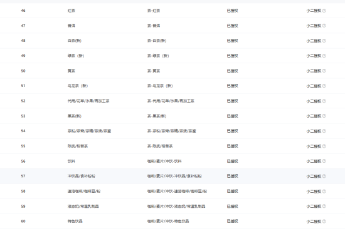The height and width of the screenshot is (231, 345).
Task: Click the 乌龙茶（新）category name
Action: tap(78, 86)
